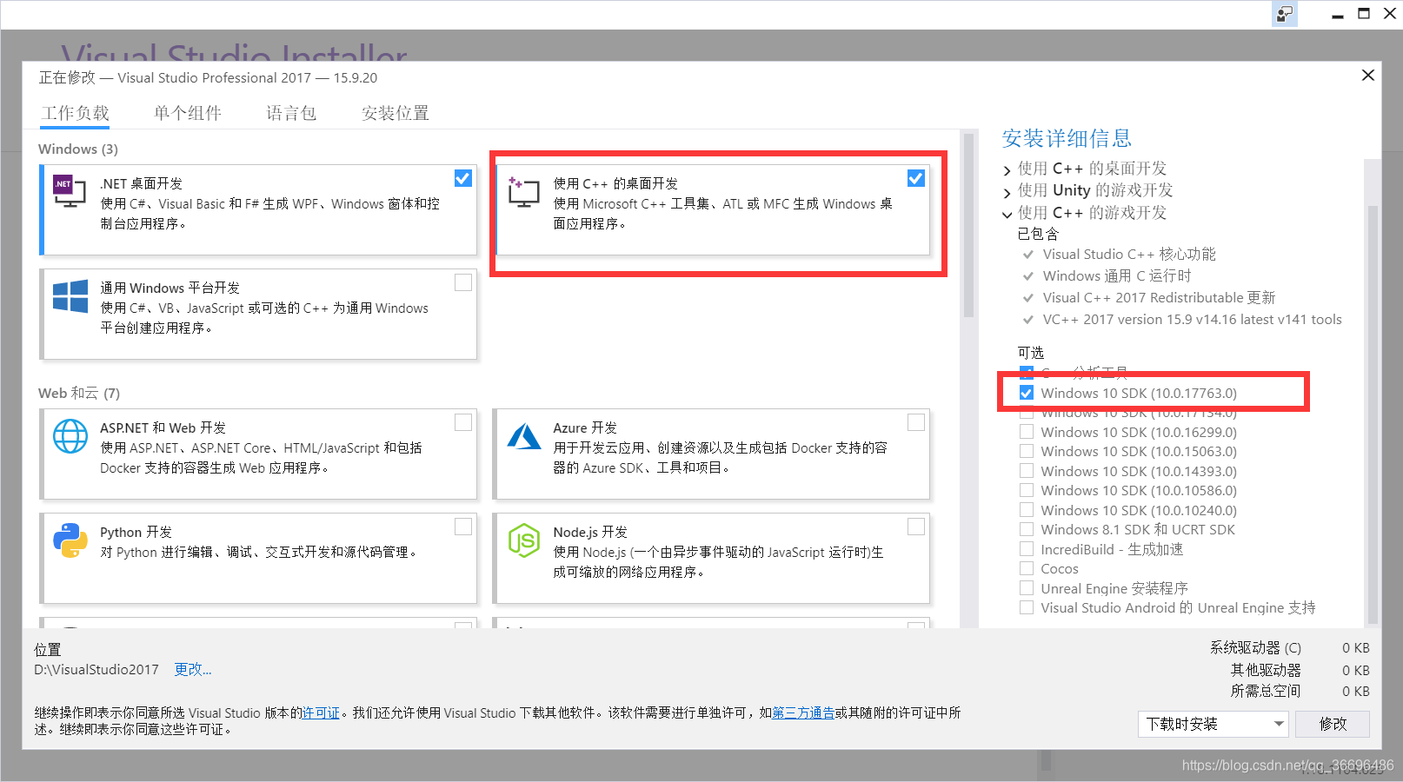This screenshot has height=782, width=1403.
Task: Check the Azure 开发 workload checkbox
Action: pos(916,422)
